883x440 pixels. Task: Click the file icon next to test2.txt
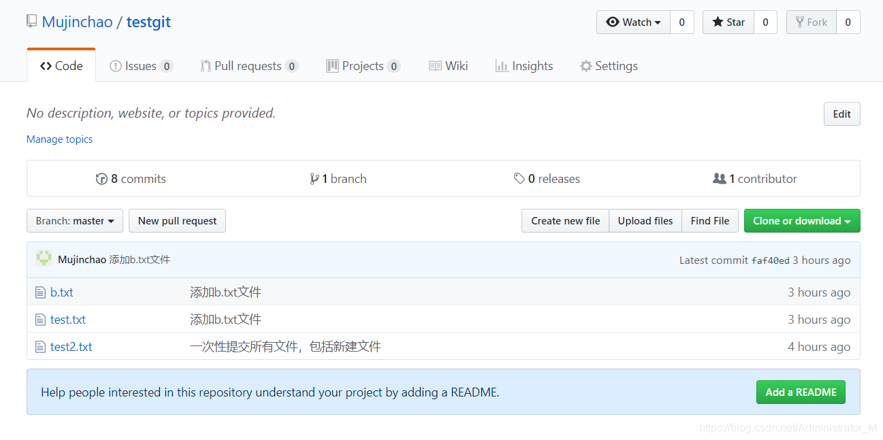40,347
